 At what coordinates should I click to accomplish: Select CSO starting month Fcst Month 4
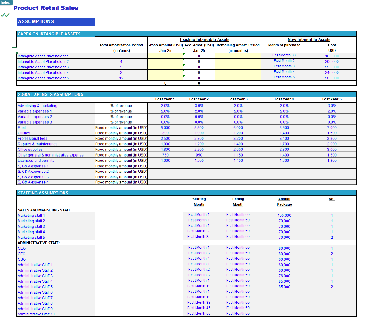coord(199,259)
